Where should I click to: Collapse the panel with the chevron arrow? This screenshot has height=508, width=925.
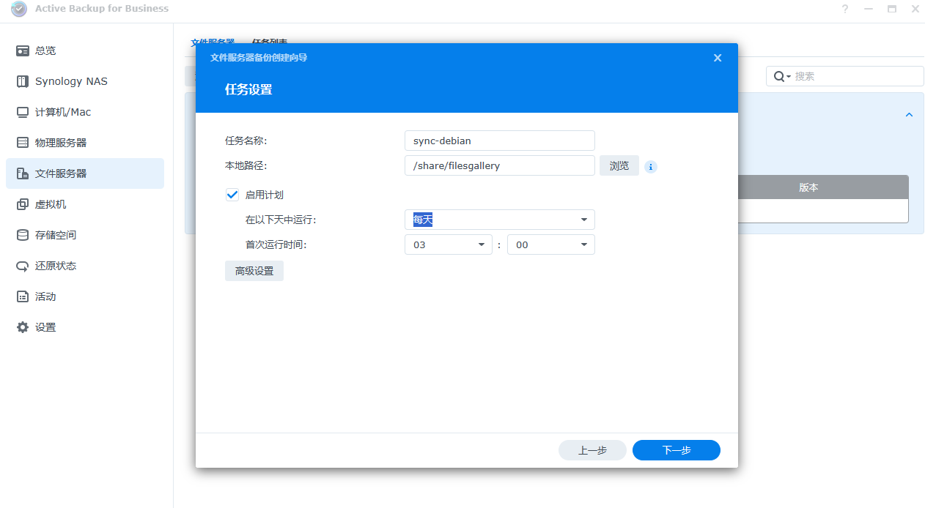(x=909, y=115)
